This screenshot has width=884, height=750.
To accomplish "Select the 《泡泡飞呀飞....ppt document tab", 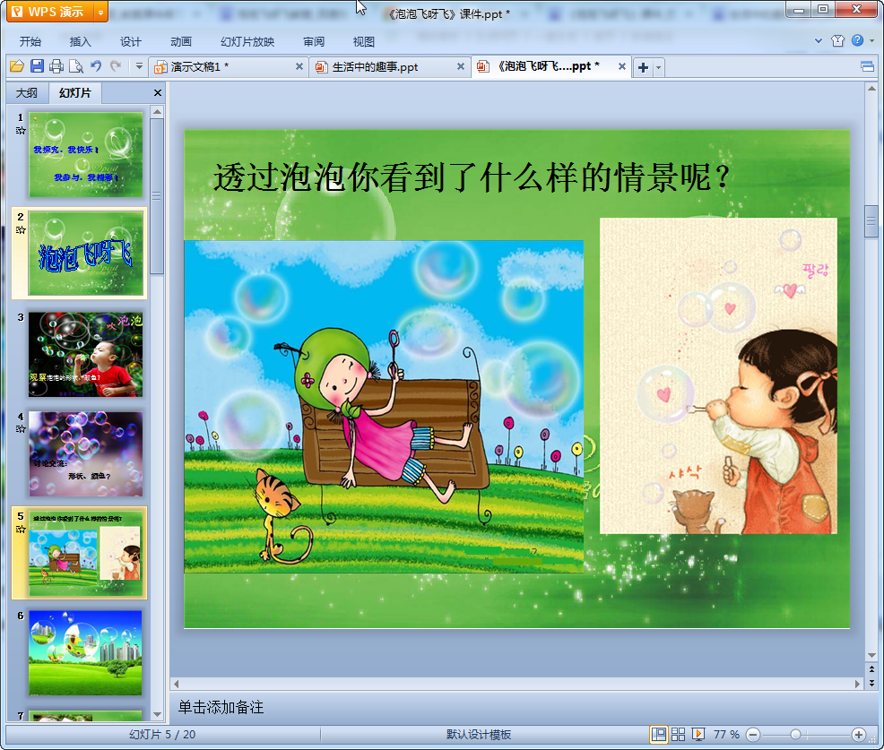I will pos(550,66).
